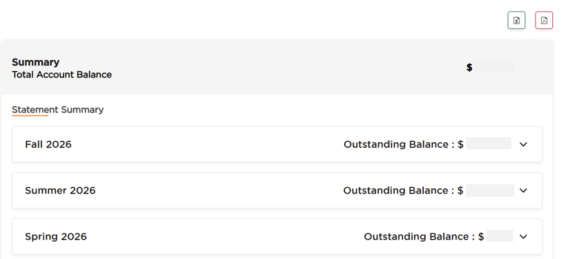Screen dimensions: 562x259
Task: Export statement to Excel file icon
Action: (517, 21)
